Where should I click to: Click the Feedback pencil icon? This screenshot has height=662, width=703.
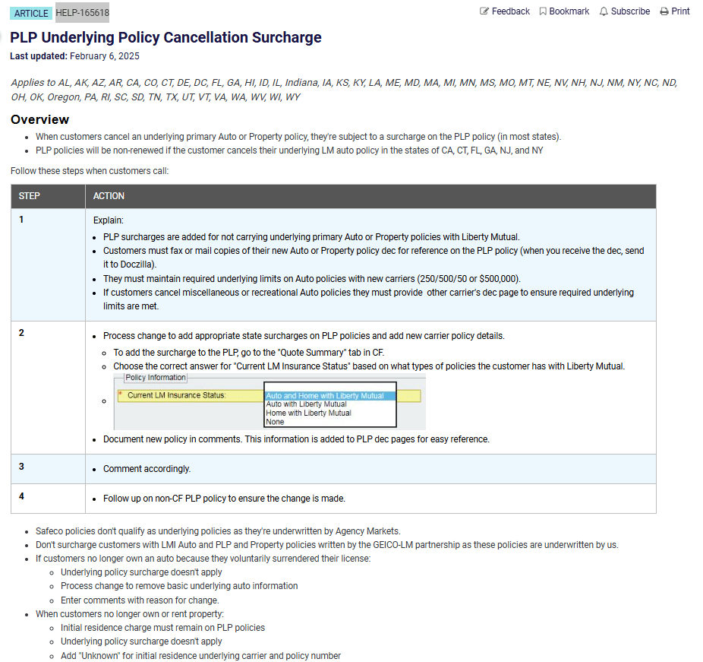click(x=484, y=11)
